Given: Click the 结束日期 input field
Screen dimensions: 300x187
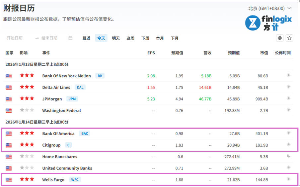Looking at the screenshot, I should [x=49, y=38].
